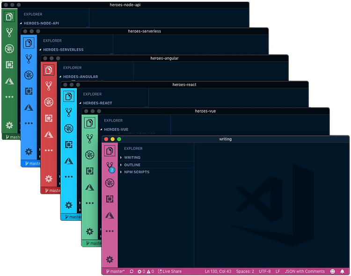Click master branch in heroes-serverless status bar
Viewport: 351px width, 276px height.
click(x=33, y=164)
